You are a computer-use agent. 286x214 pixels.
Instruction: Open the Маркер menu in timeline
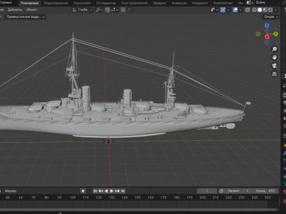click(x=11, y=191)
